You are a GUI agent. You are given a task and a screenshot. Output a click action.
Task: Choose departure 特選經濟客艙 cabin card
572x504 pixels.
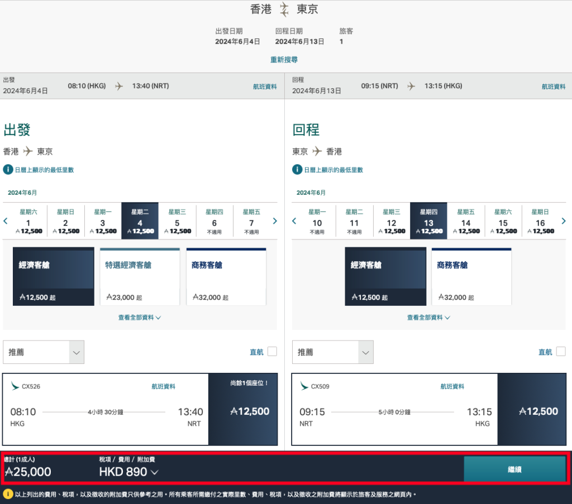point(140,277)
